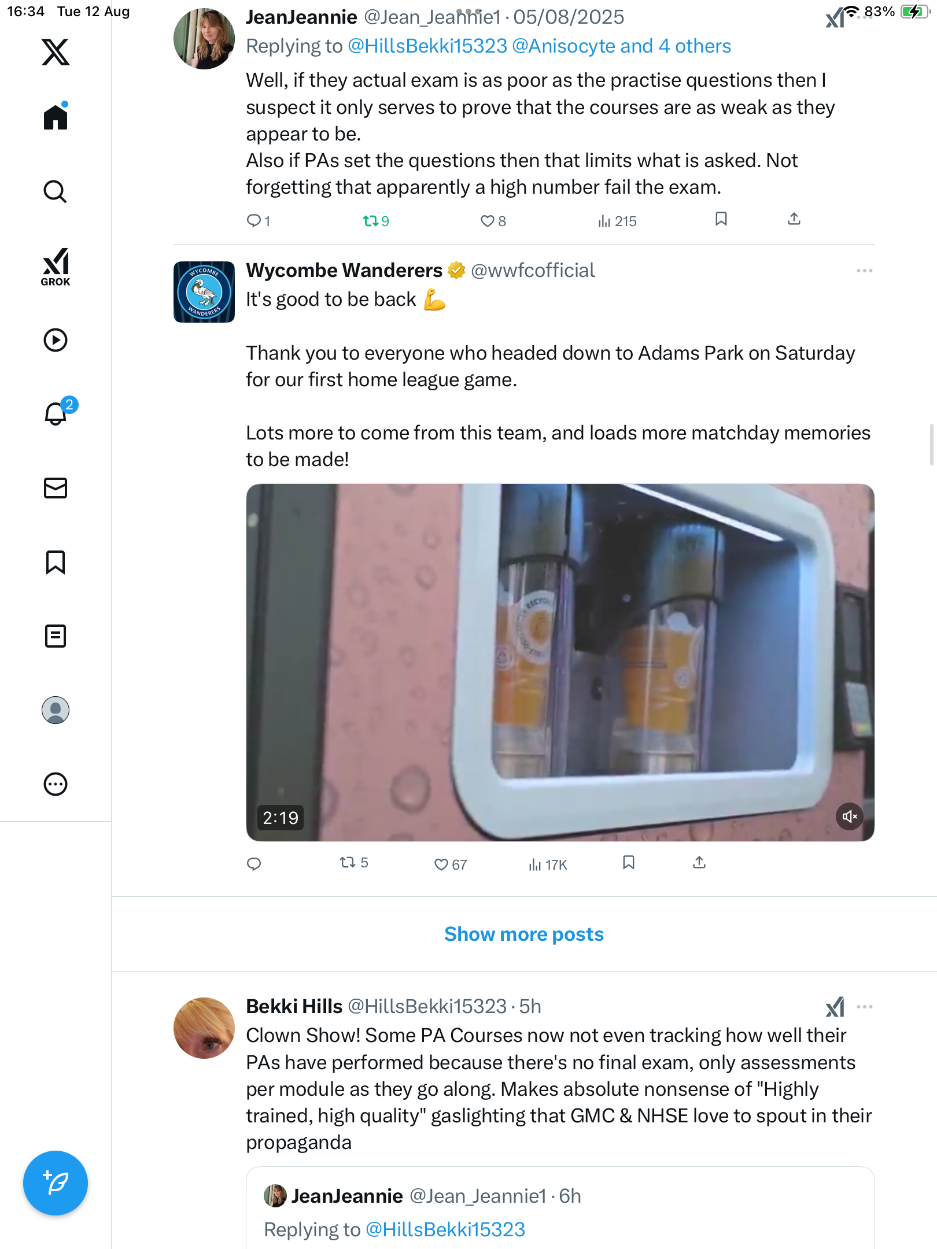Screen dimensions: 937x1249
Task: Undo repost on JeanJeannie's reply
Action: pos(370,221)
